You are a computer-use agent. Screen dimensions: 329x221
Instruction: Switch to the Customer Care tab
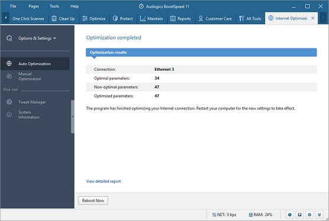pos(215,19)
